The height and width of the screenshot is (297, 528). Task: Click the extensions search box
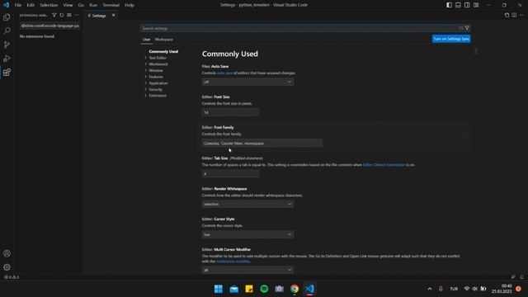[x=49, y=26]
